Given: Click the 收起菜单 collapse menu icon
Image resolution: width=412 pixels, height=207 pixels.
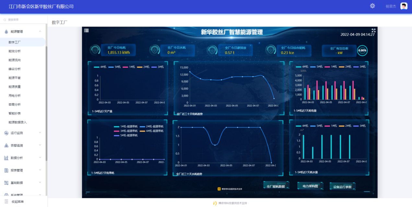Looking at the screenshot, I should pyautogui.click(x=6, y=202).
